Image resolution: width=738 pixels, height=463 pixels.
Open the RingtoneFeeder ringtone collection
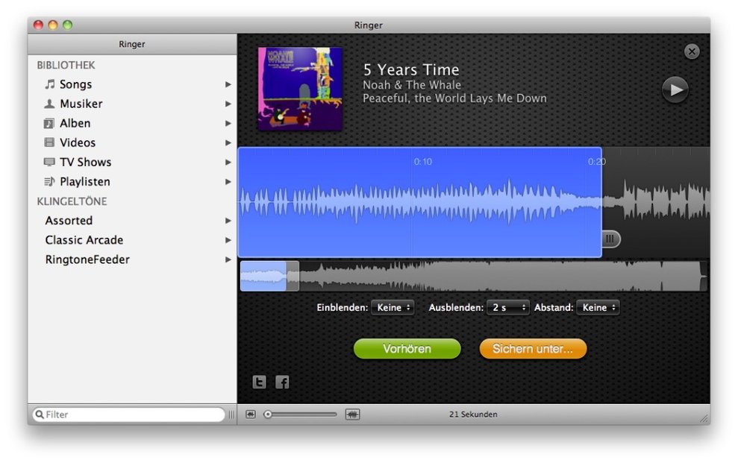pos(132,259)
